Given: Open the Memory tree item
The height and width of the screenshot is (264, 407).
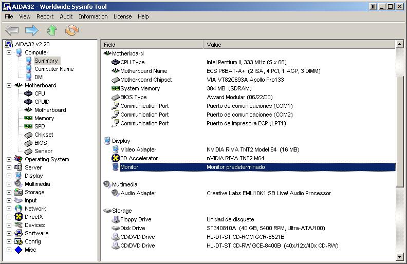Looking at the screenshot, I should 44,118.
